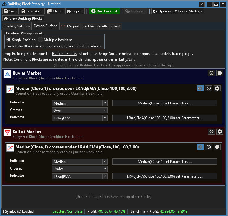Click the disable icon on Buy at Market block
228x216 pixels.
[211, 73]
